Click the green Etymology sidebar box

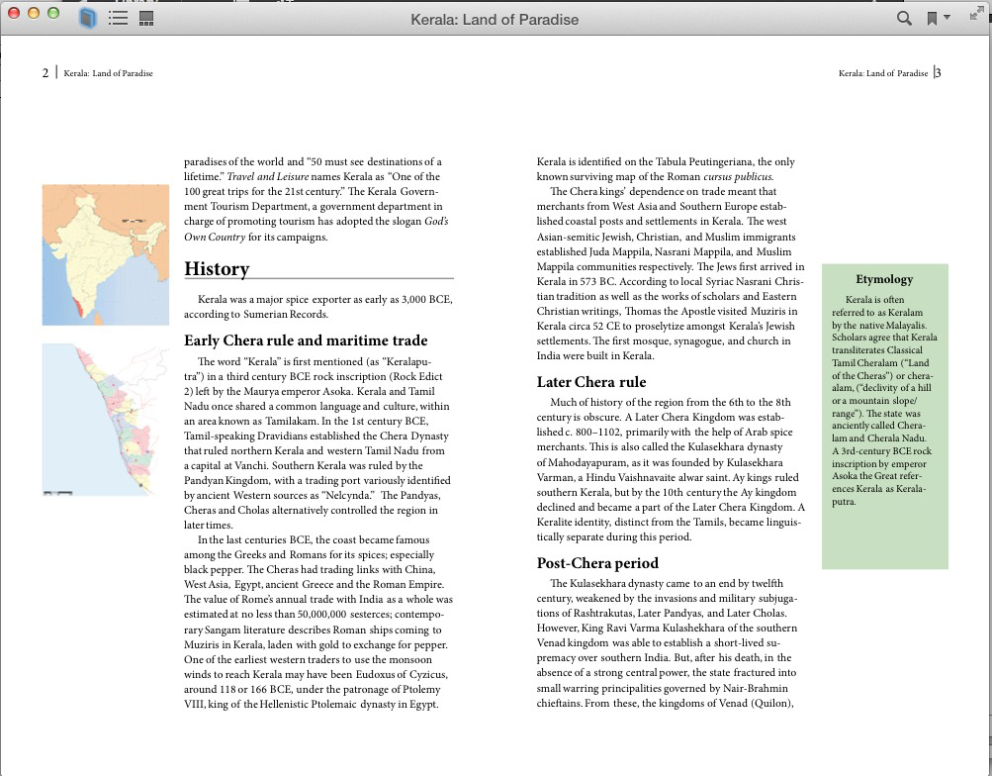click(884, 417)
